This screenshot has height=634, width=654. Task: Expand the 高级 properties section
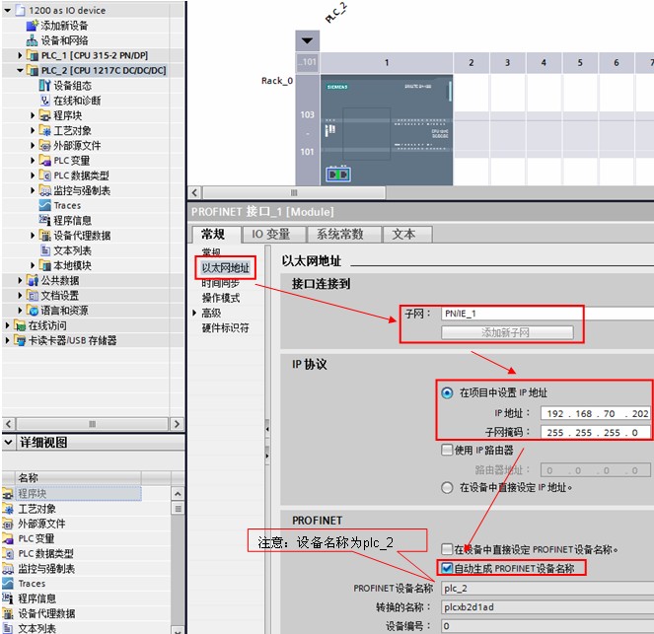pyautogui.click(x=194, y=313)
